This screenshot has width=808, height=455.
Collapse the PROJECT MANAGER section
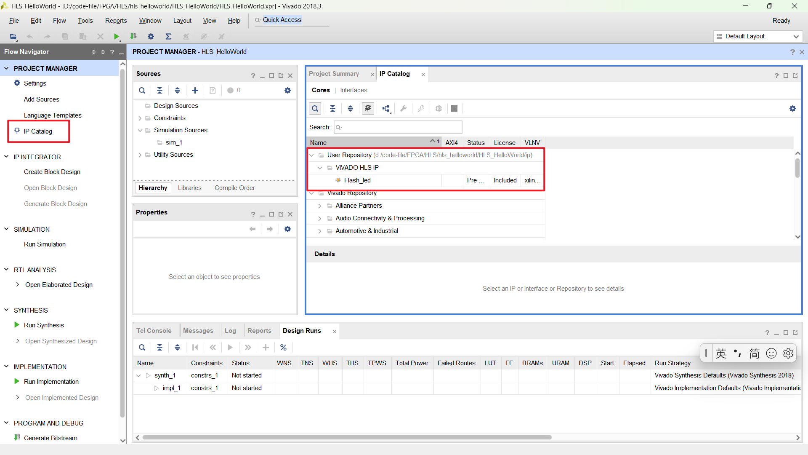(6, 68)
